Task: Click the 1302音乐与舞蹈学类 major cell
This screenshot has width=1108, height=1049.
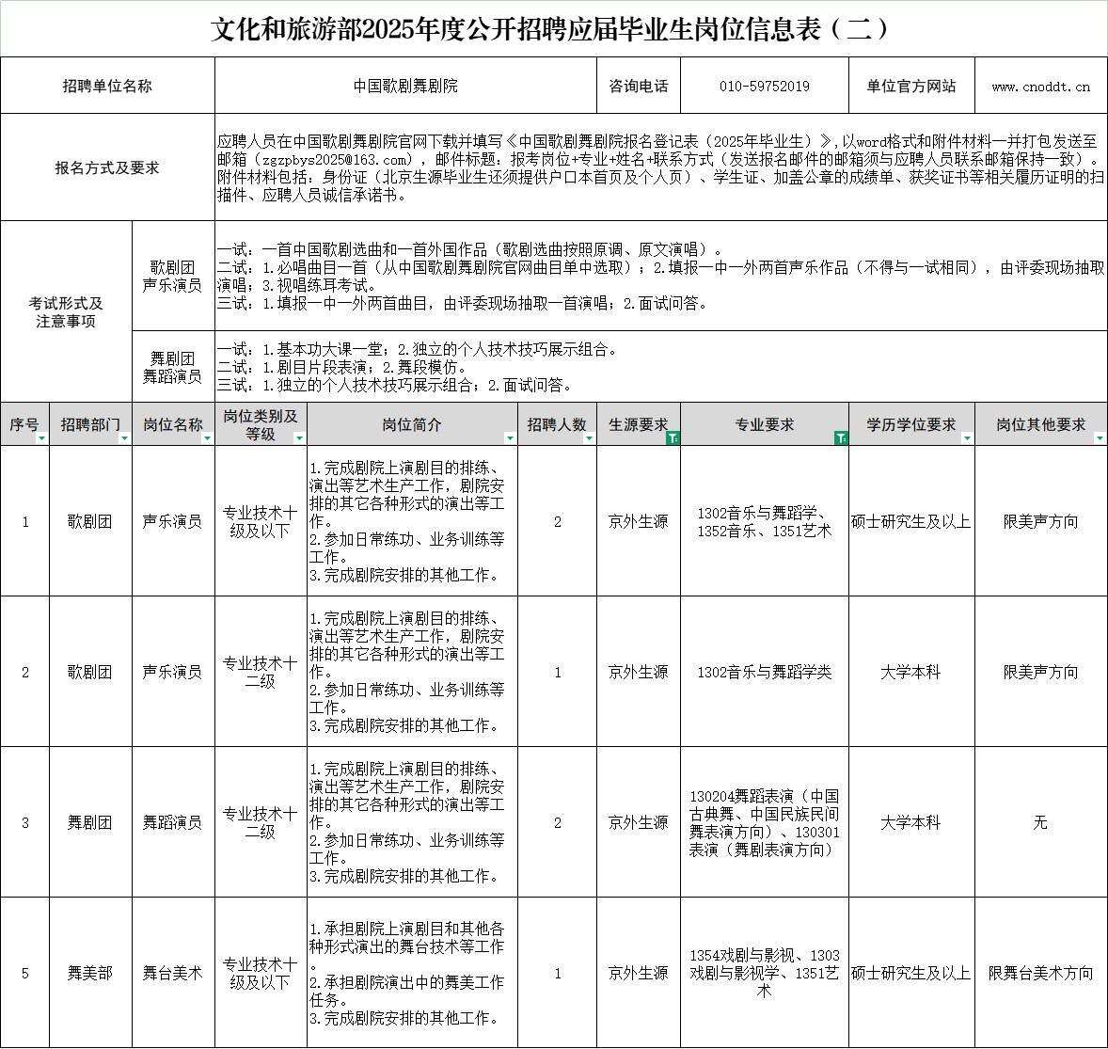Action: point(764,672)
